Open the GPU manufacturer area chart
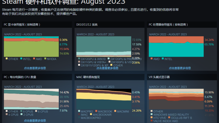The width and height of the screenshot is (219, 123). tap(31, 47)
